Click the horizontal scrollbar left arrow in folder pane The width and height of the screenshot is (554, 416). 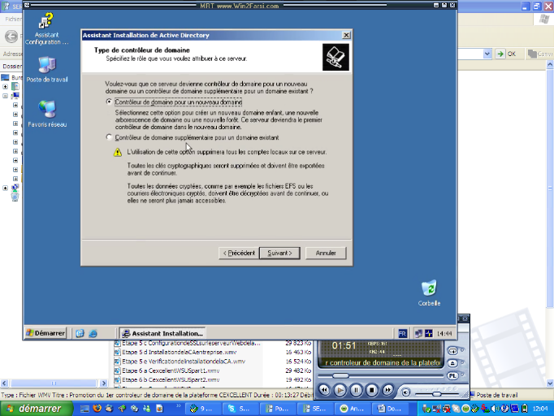coord(5,383)
